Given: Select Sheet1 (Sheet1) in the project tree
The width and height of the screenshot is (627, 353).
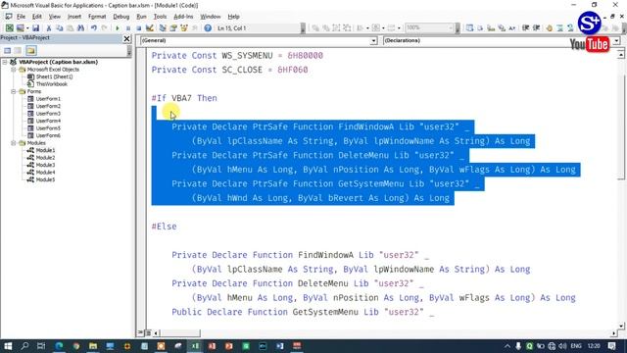Looking at the screenshot, I should (54, 76).
